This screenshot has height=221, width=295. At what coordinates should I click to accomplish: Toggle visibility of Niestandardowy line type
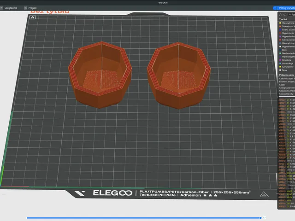tap(287, 53)
